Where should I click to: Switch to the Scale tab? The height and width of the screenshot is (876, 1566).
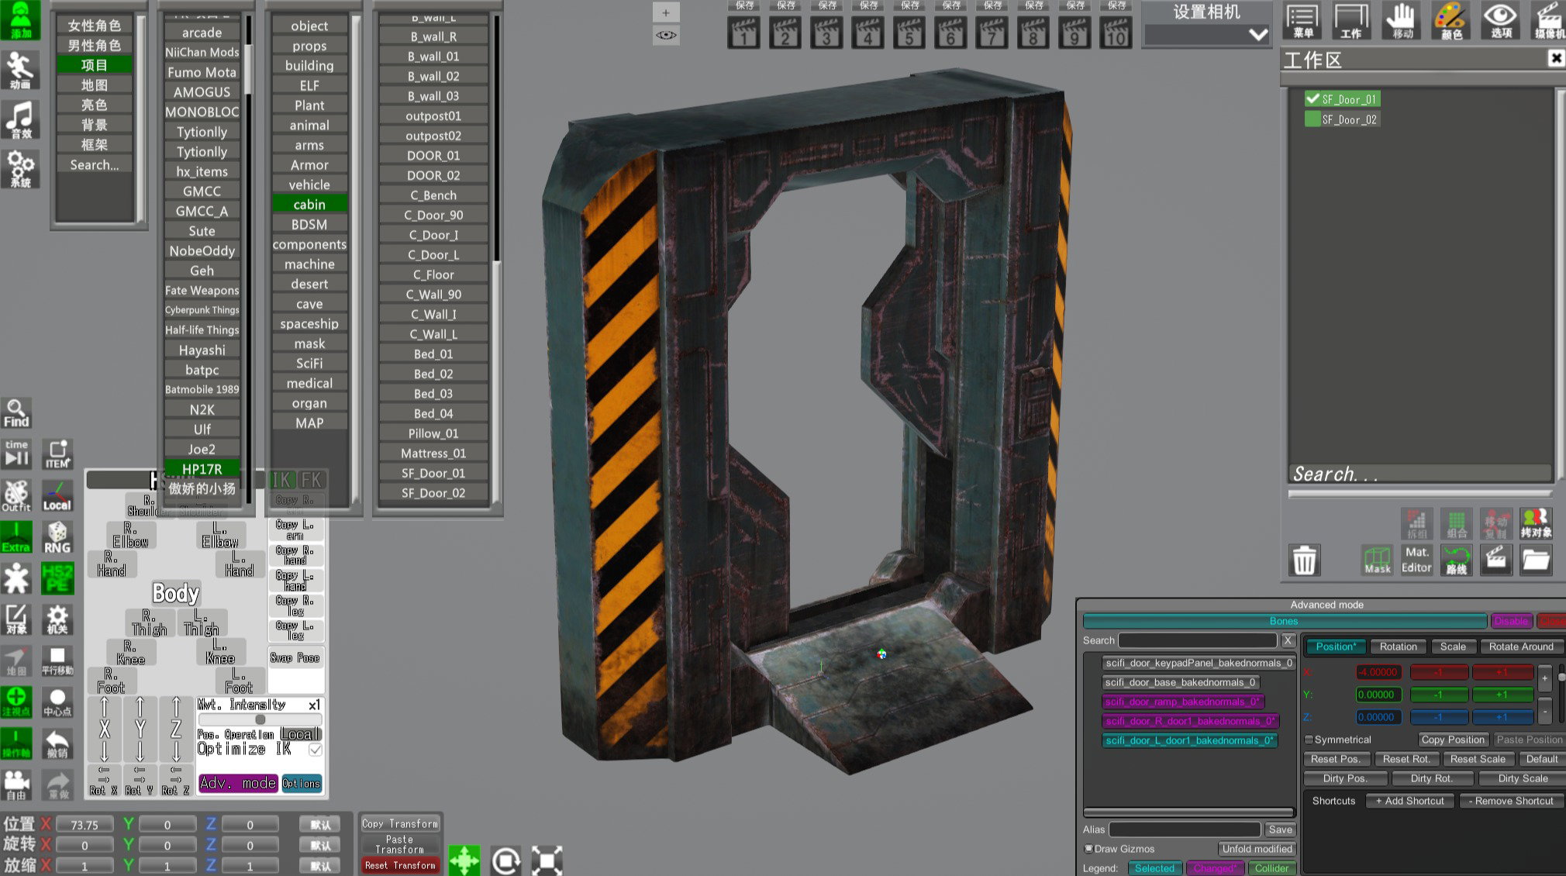(x=1453, y=647)
